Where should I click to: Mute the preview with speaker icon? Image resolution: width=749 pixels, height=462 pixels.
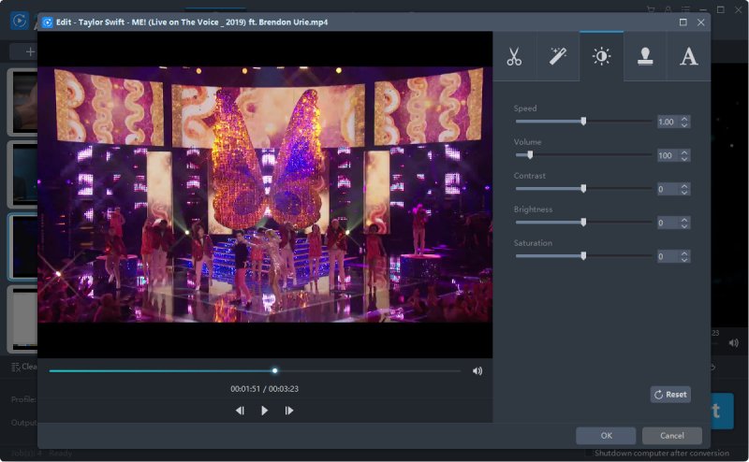477,371
